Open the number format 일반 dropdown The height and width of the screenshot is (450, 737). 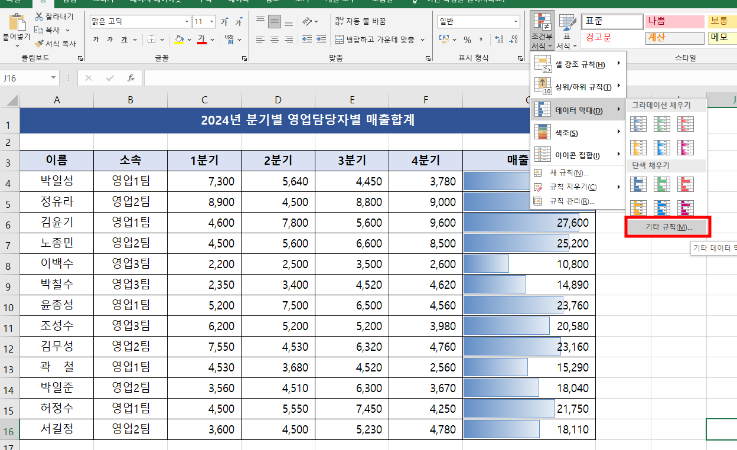514,22
